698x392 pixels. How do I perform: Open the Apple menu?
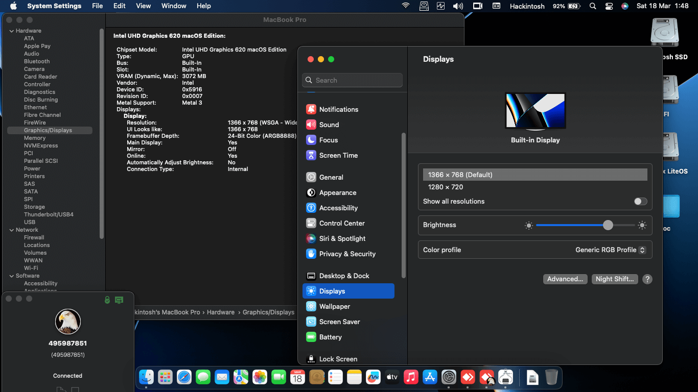point(13,6)
